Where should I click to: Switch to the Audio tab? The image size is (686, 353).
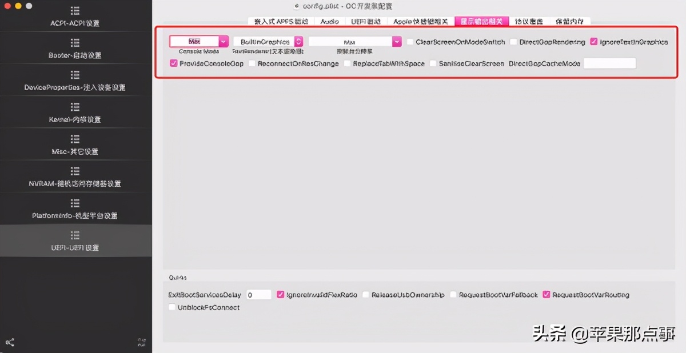pyautogui.click(x=330, y=21)
